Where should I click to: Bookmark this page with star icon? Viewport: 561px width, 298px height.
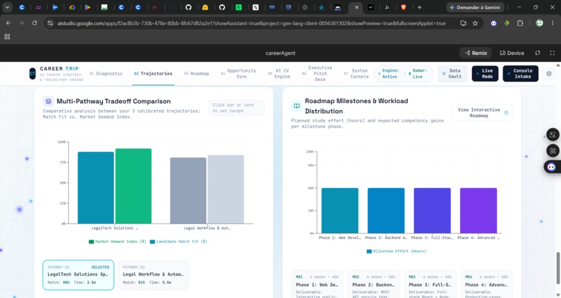pyautogui.click(x=475, y=23)
